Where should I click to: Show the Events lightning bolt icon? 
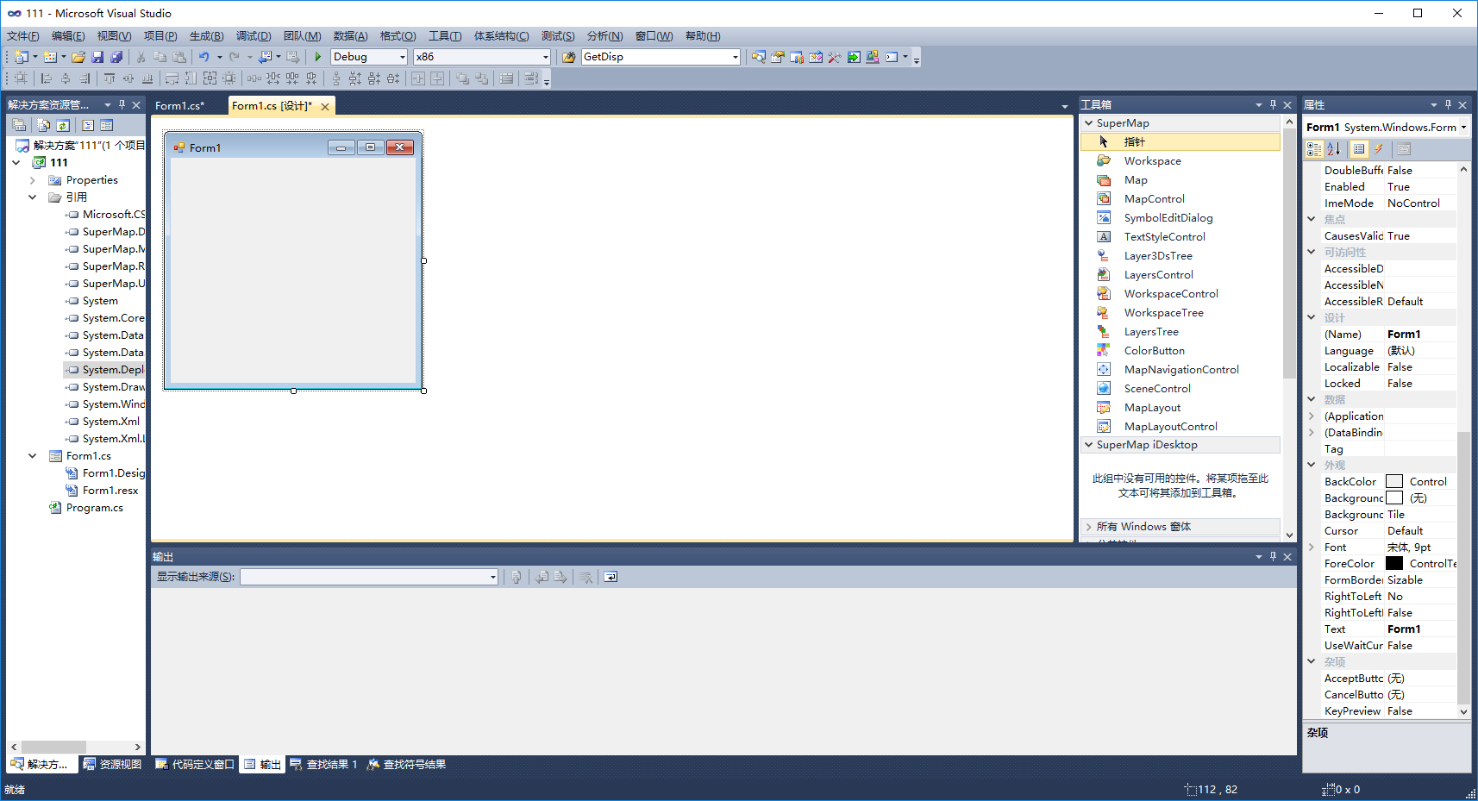(x=1379, y=149)
